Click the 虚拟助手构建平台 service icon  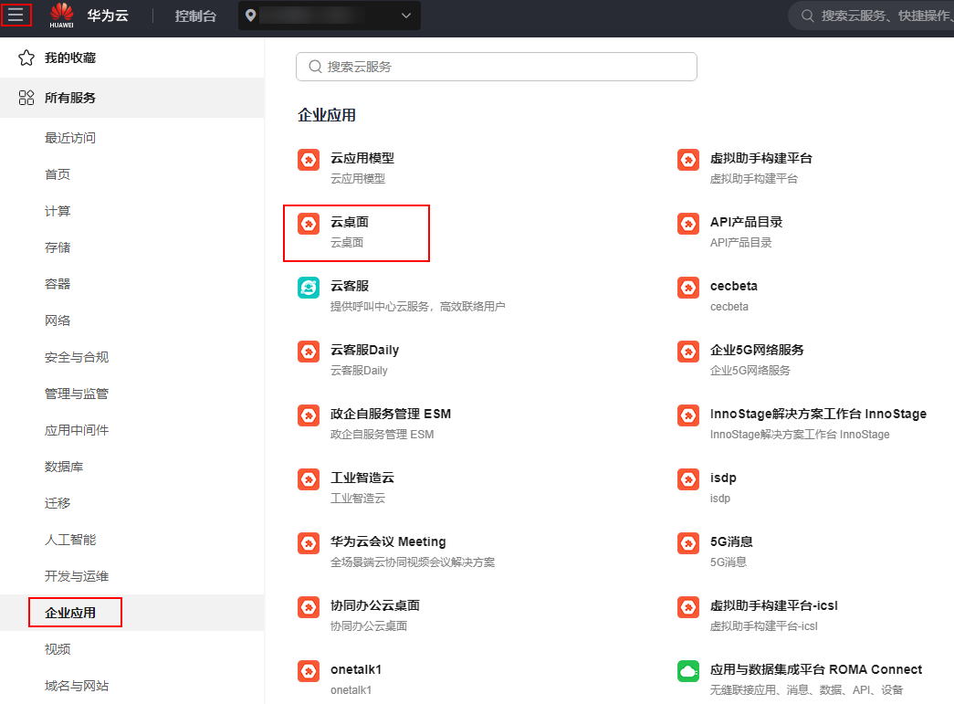(x=688, y=160)
